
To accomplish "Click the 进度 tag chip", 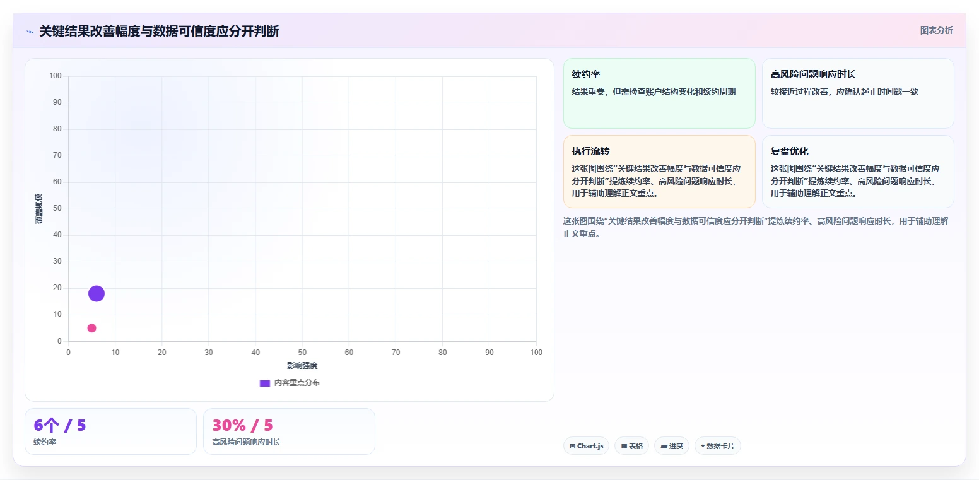I will (x=672, y=446).
